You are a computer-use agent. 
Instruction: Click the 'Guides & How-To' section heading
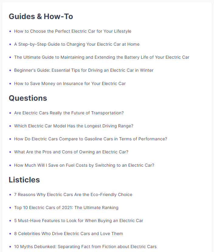point(41,16)
